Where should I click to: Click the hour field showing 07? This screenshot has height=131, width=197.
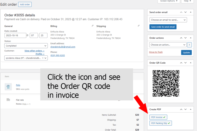(x=34, y=35)
